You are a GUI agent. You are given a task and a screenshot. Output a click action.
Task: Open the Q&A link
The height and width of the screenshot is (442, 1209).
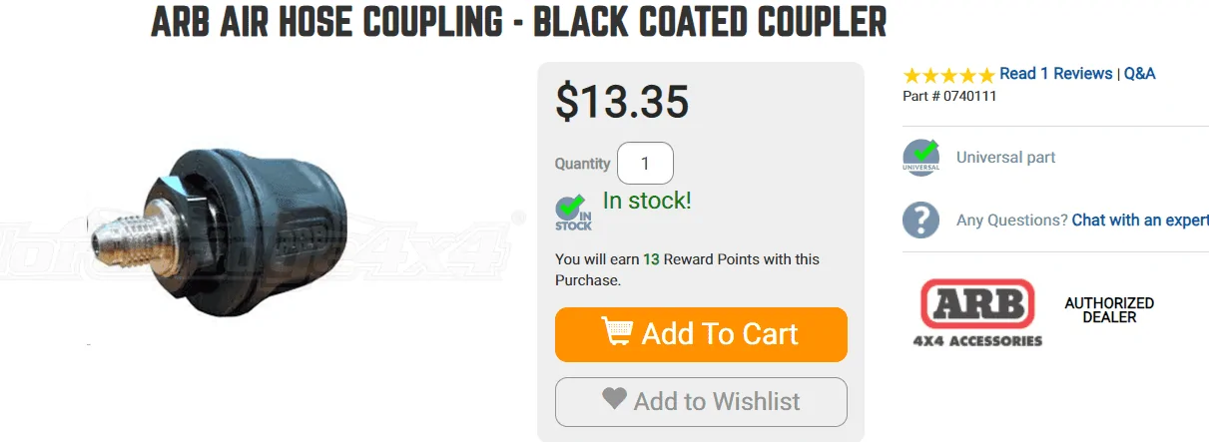tap(1140, 74)
